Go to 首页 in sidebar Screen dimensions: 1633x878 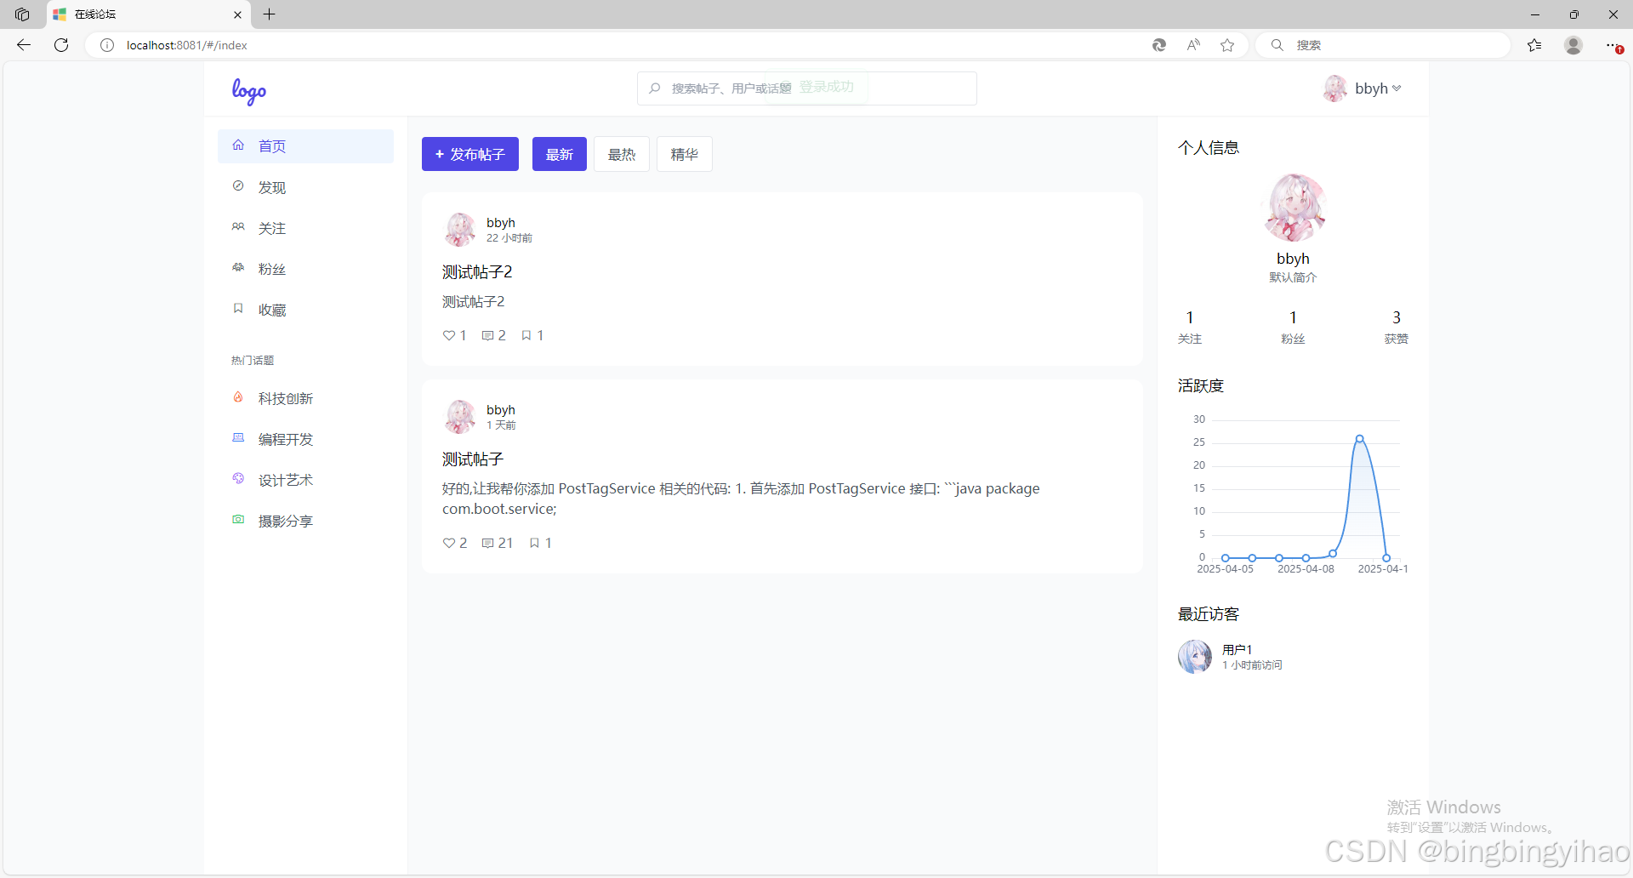[x=305, y=146]
